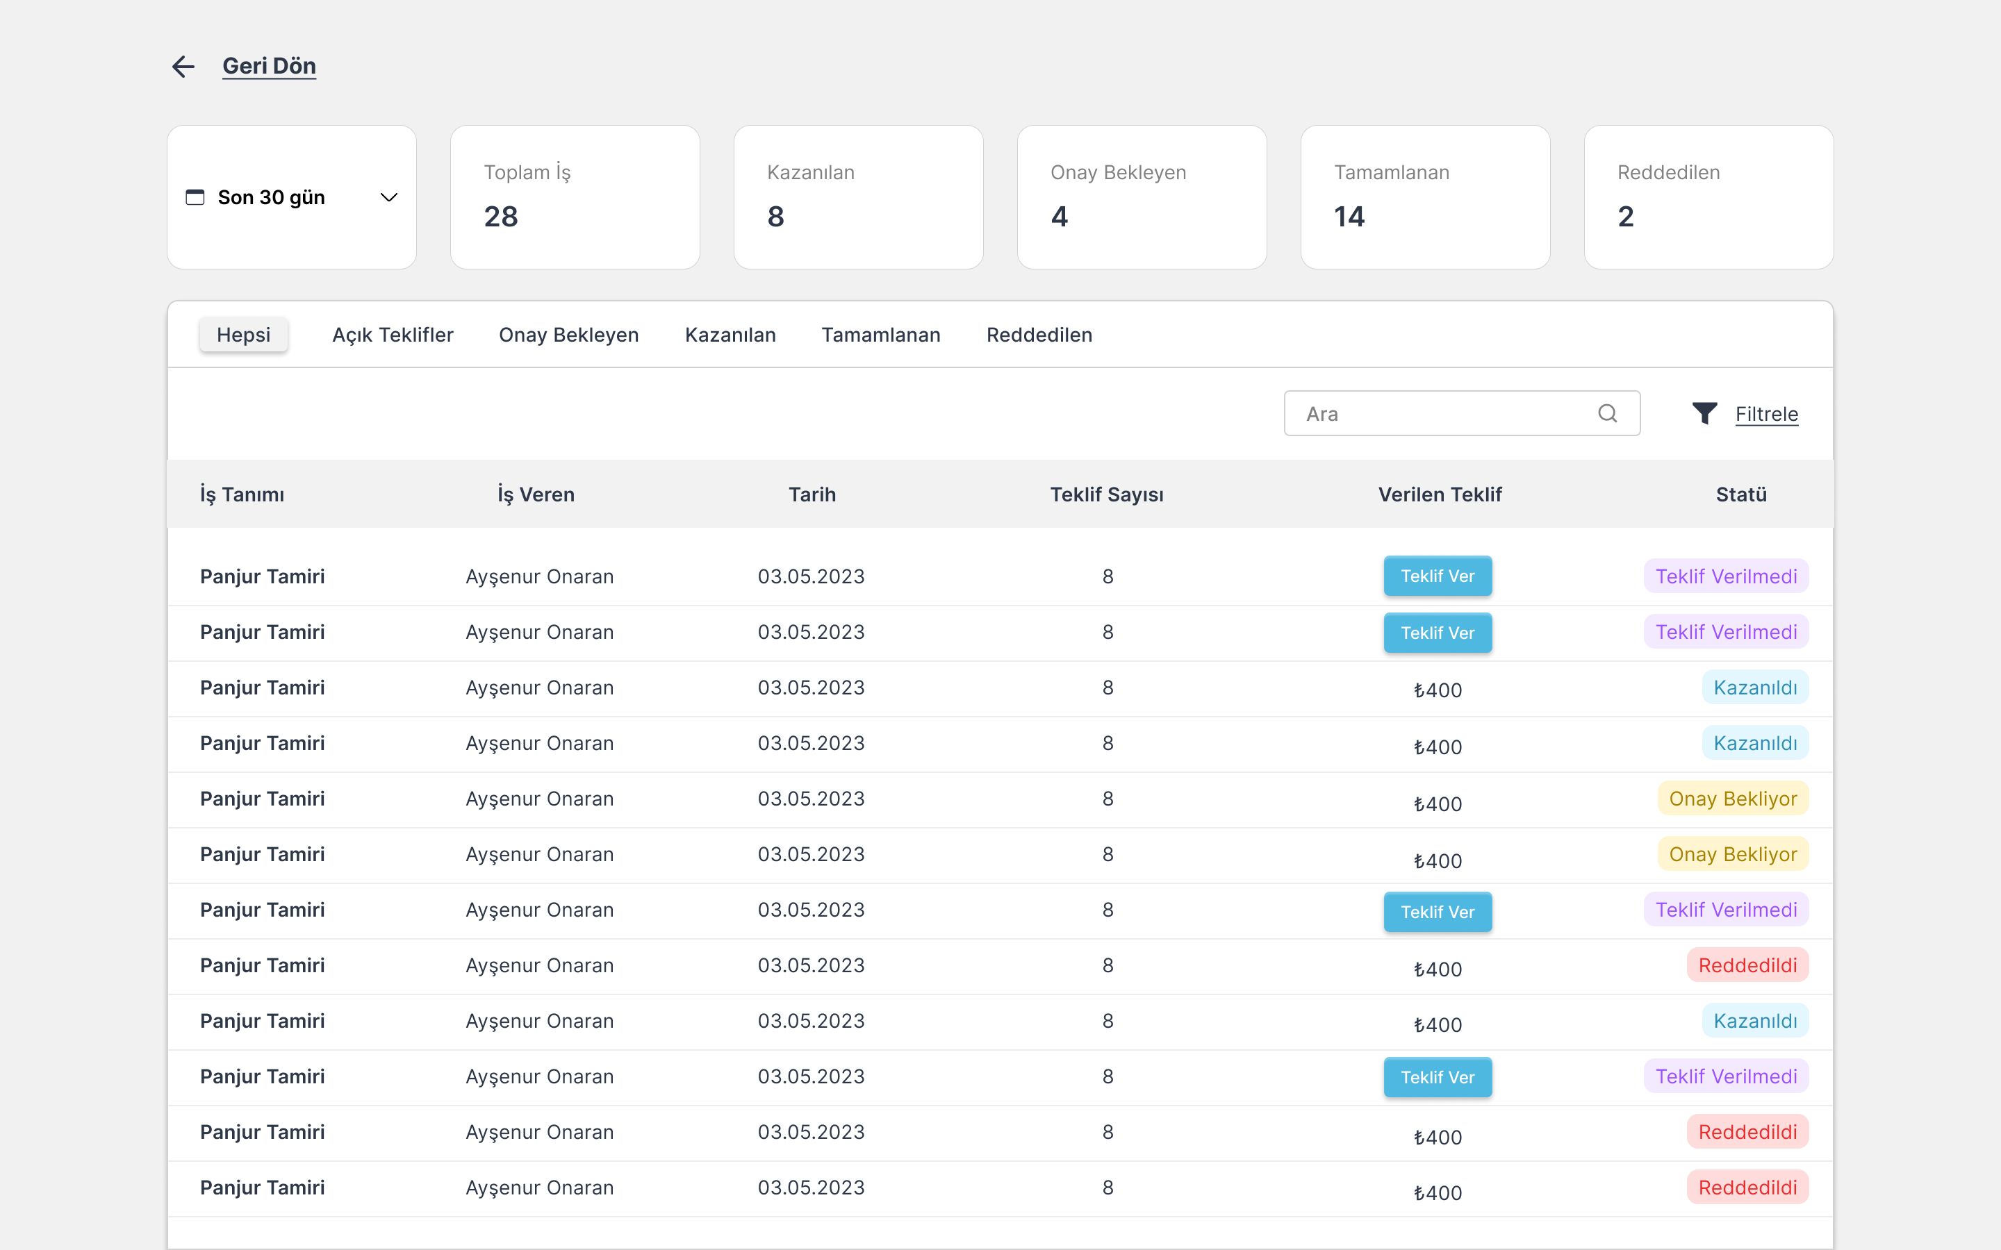Click the Tamamlanan summary card
This screenshot has width=2001, height=1250.
tap(1425, 198)
